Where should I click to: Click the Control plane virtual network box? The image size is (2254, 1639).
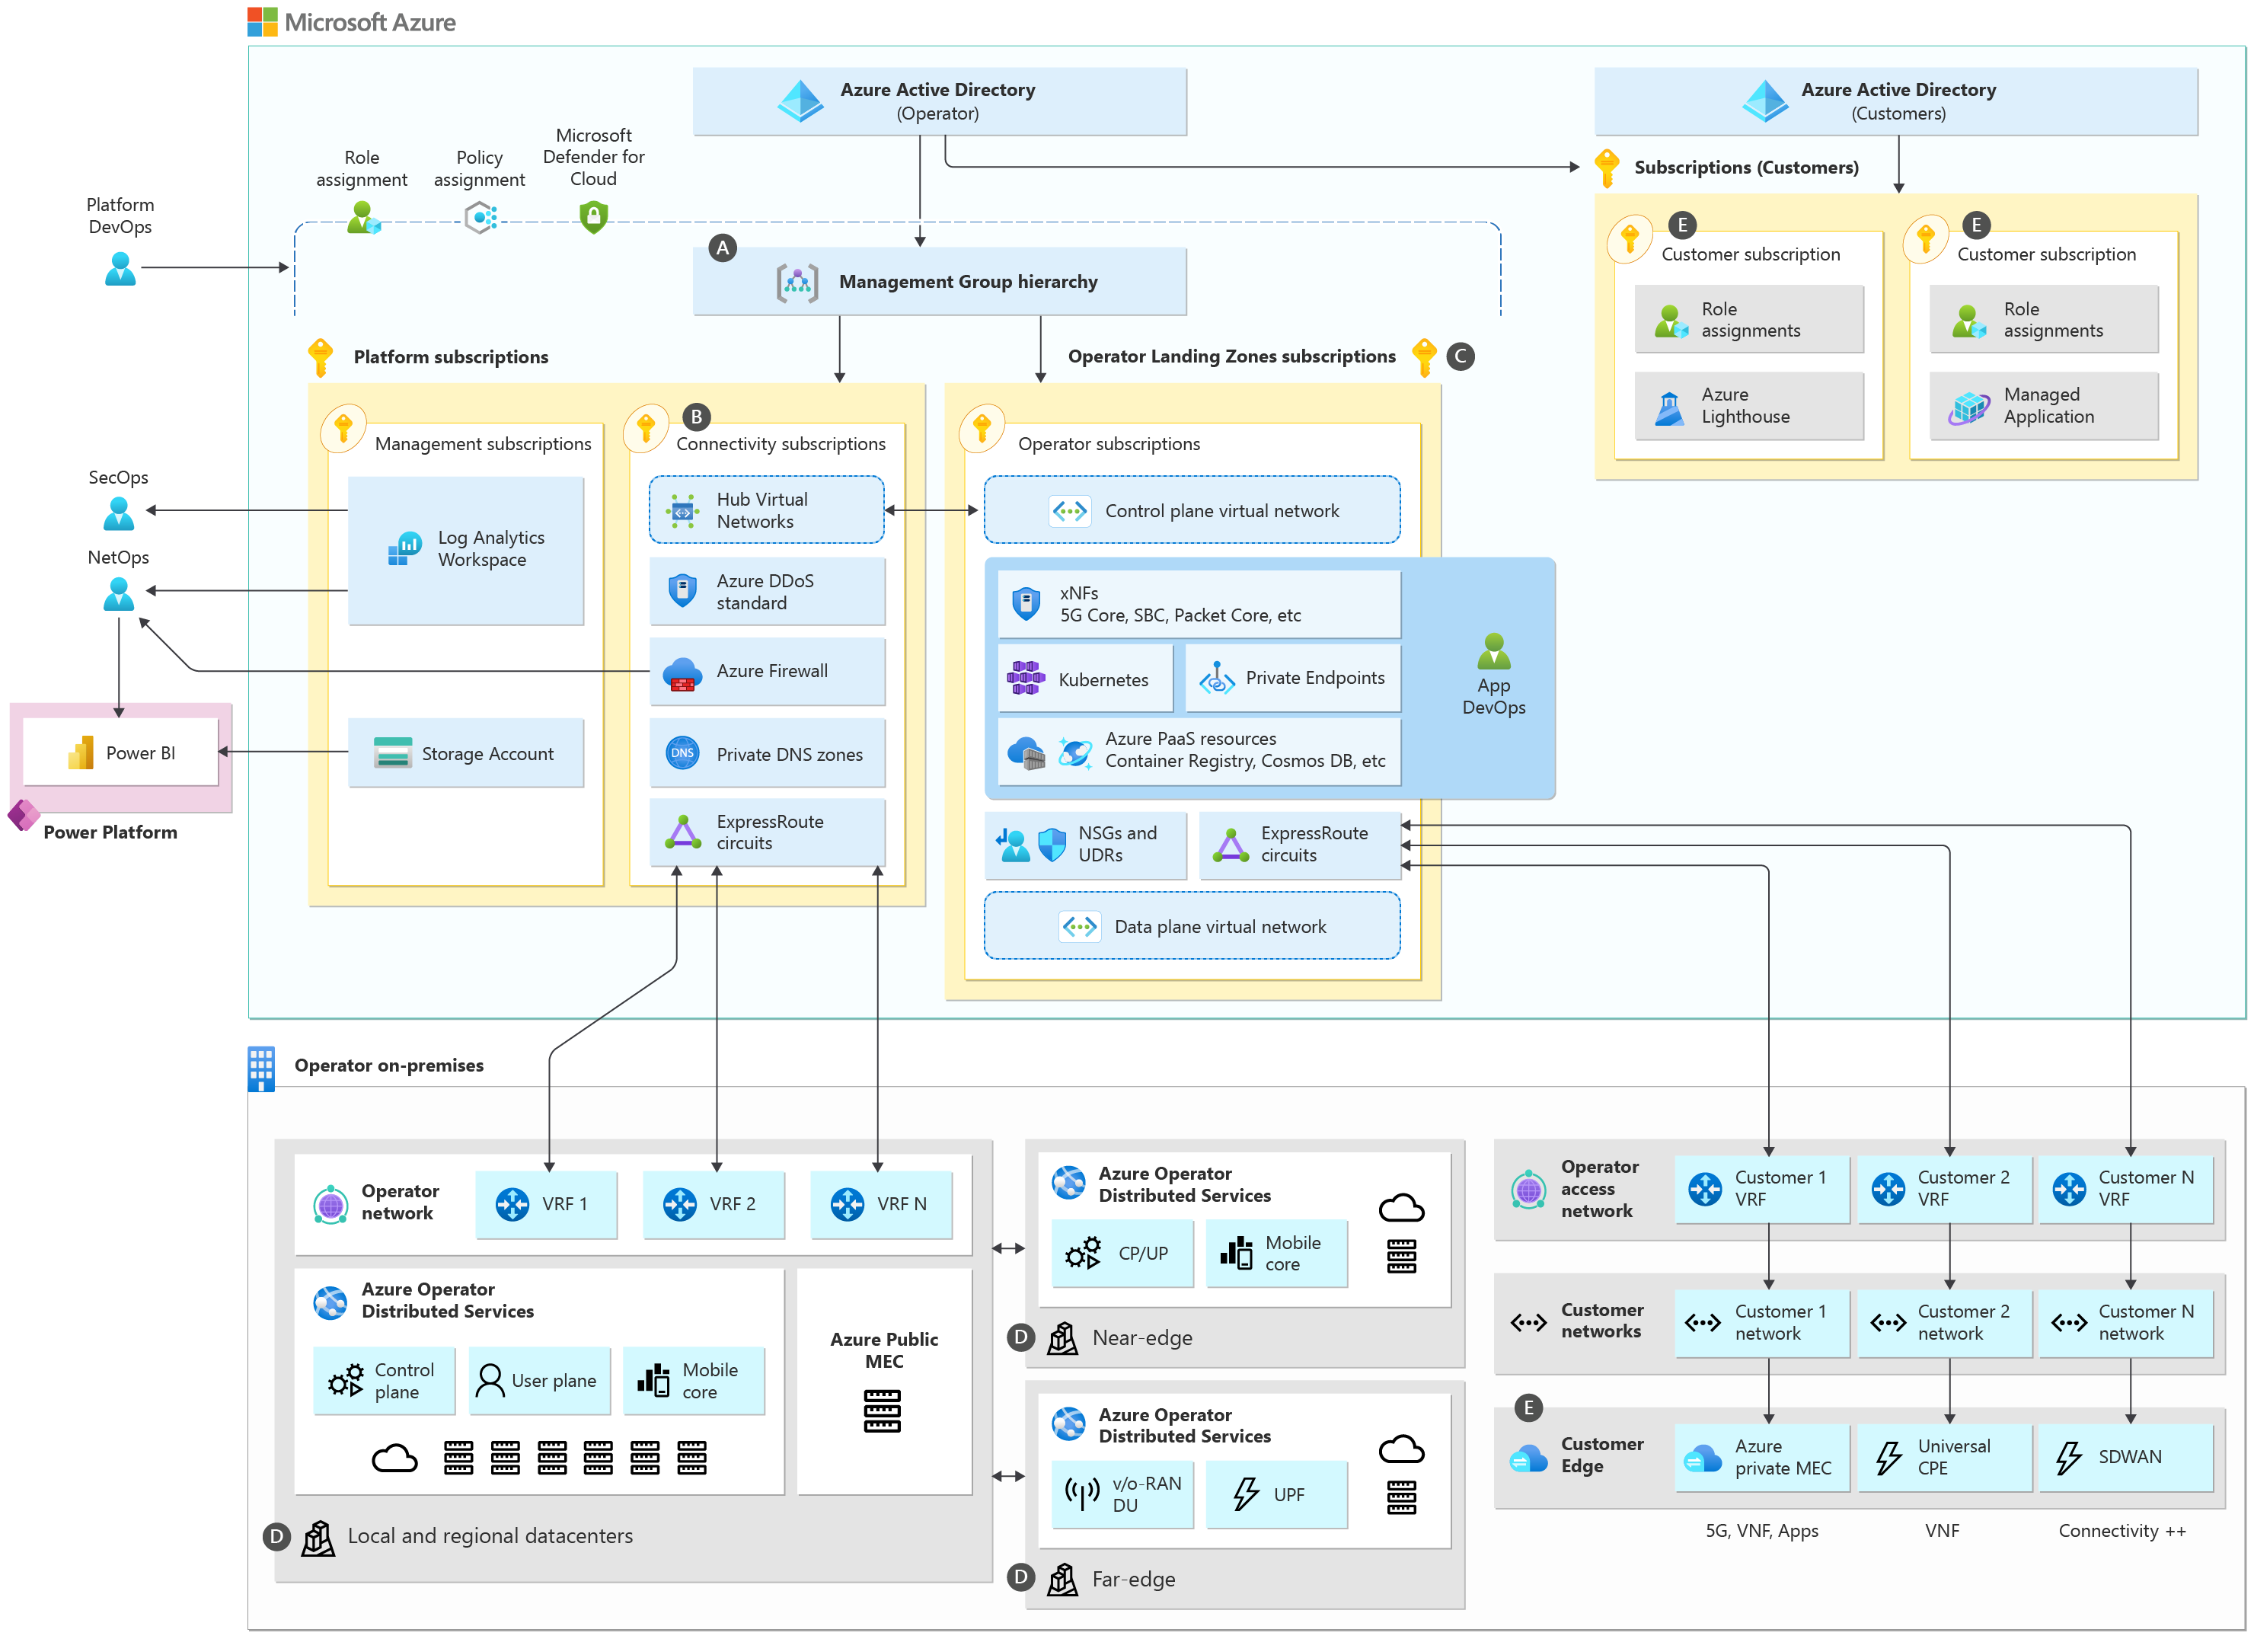click(x=1192, y=511)
